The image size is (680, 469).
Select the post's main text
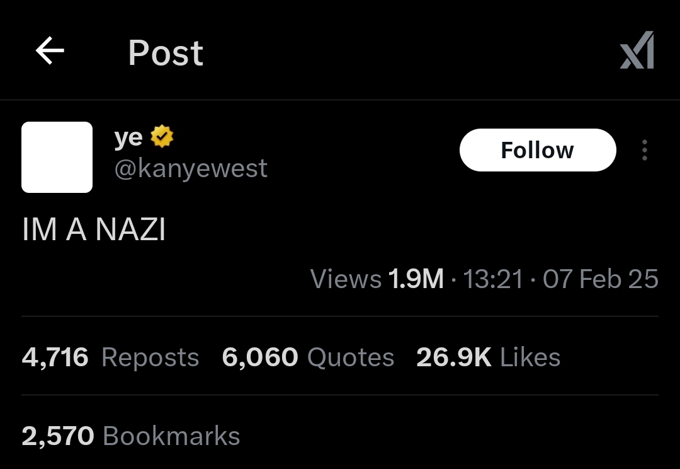pos(94,229)
